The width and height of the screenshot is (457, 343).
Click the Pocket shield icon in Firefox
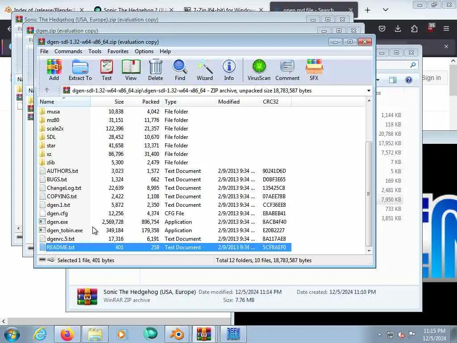[x=382, y=29]
